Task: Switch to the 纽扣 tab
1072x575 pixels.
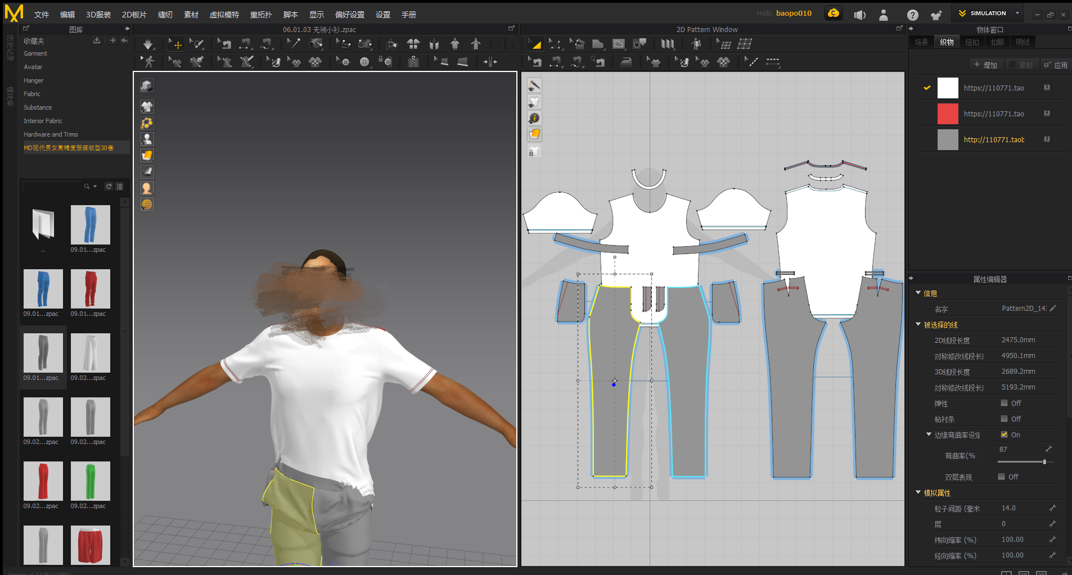Action: click(x=972, y=42)
